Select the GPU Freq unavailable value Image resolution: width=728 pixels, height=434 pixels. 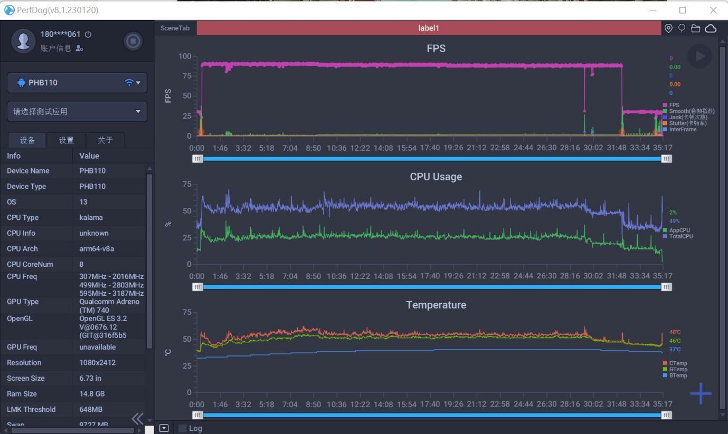tap(98, 347)
